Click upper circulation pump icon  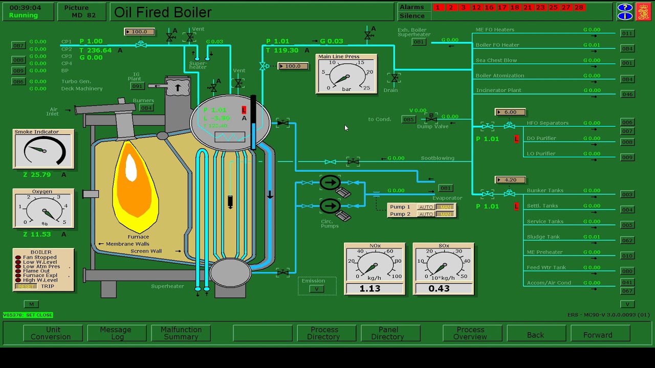[330, 182]
